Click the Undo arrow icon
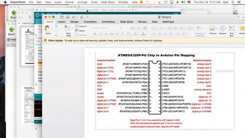The image size is (245, 138). (x=73, y=17)
